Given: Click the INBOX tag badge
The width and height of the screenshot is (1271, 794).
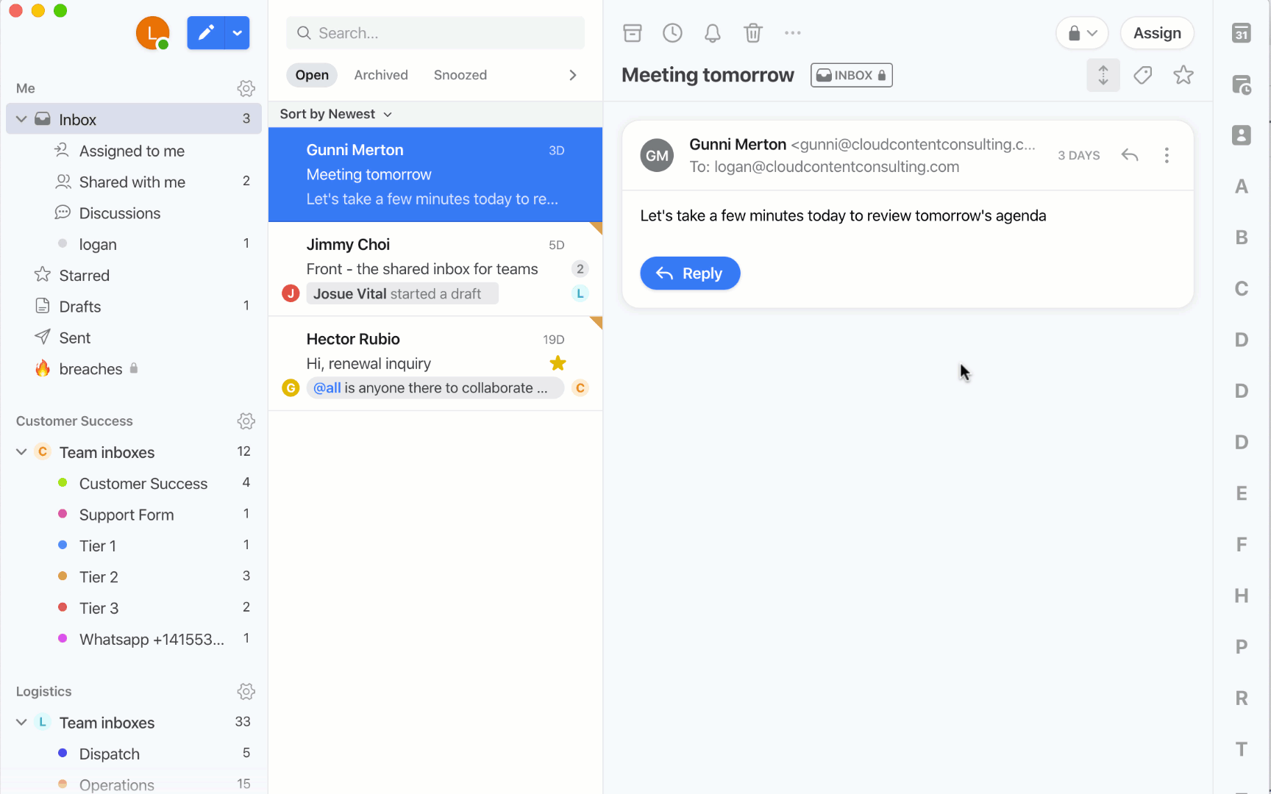Looking at the screenshot, I should click(852, 75).
